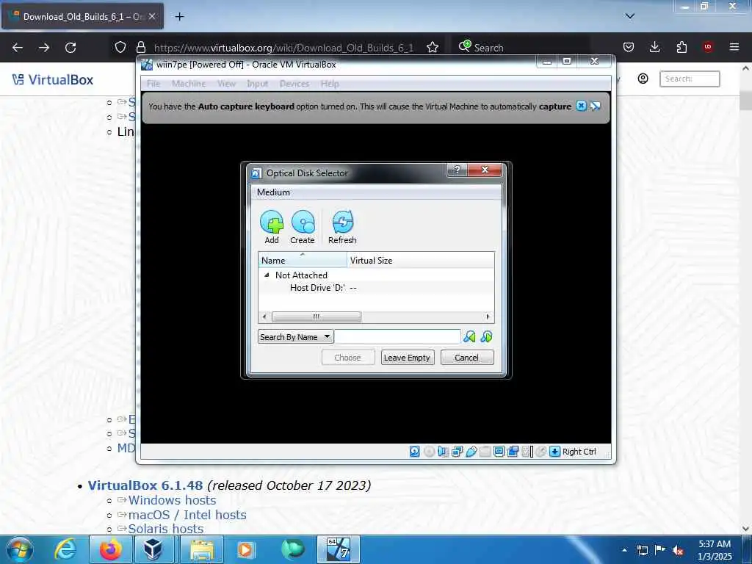752x564 pixels.
Task: Click the USB status bar icon
Action: pyautogui.click(x=471, y=452)
